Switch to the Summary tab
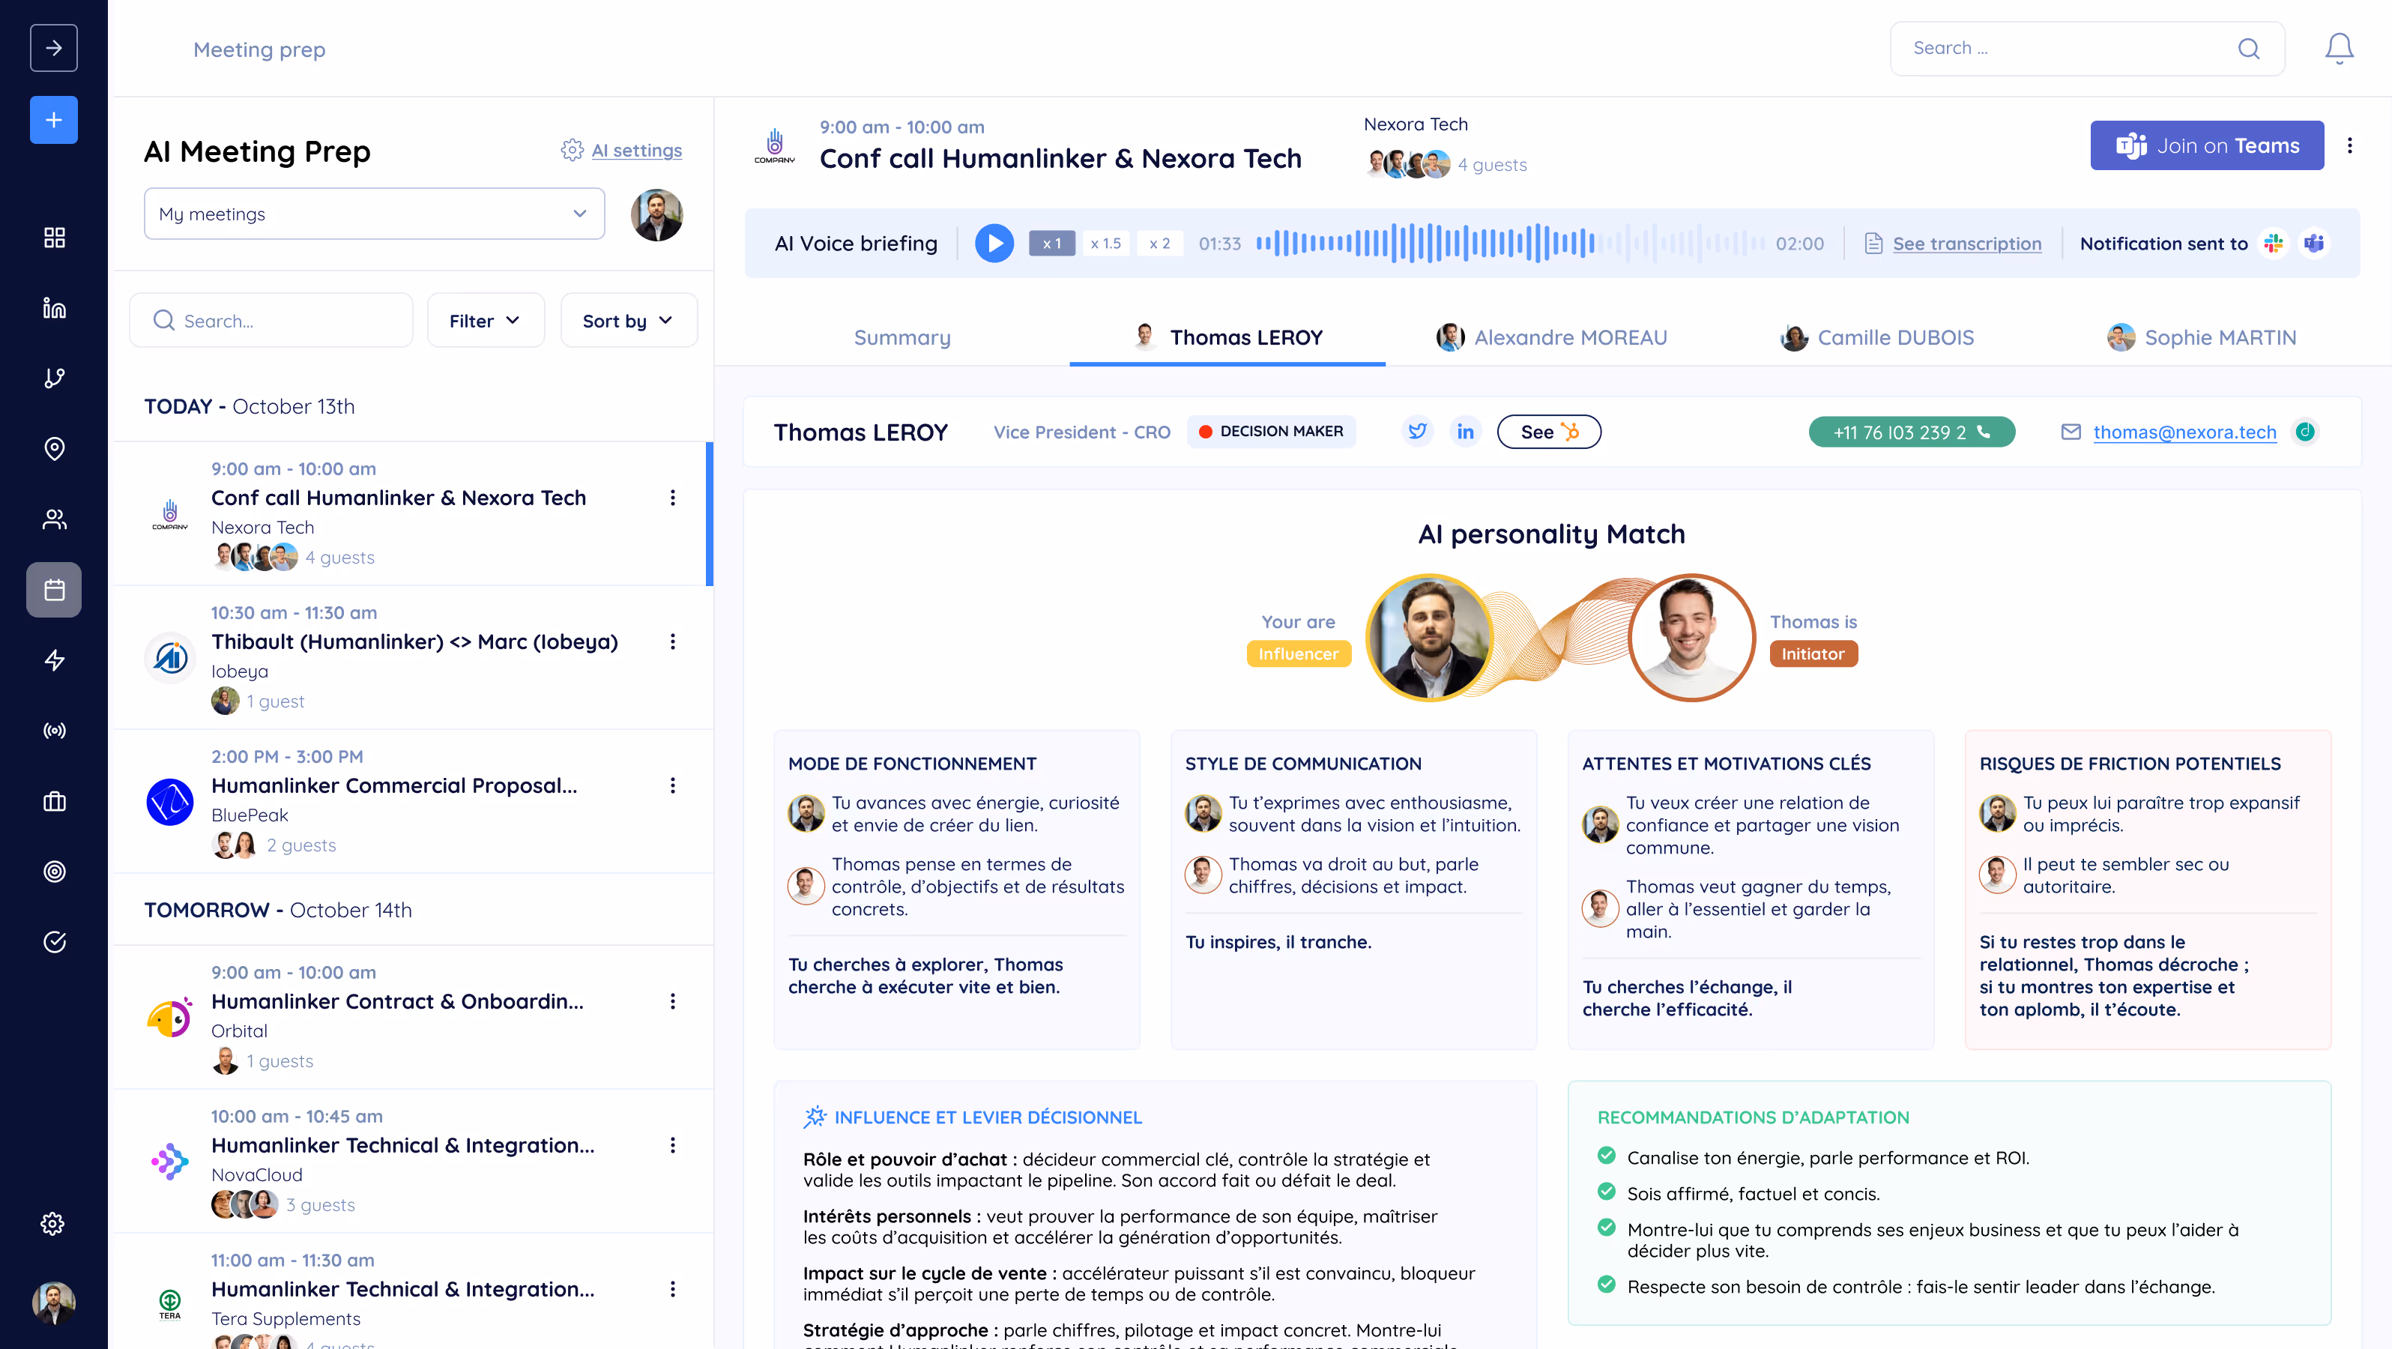 pos(901,338)
